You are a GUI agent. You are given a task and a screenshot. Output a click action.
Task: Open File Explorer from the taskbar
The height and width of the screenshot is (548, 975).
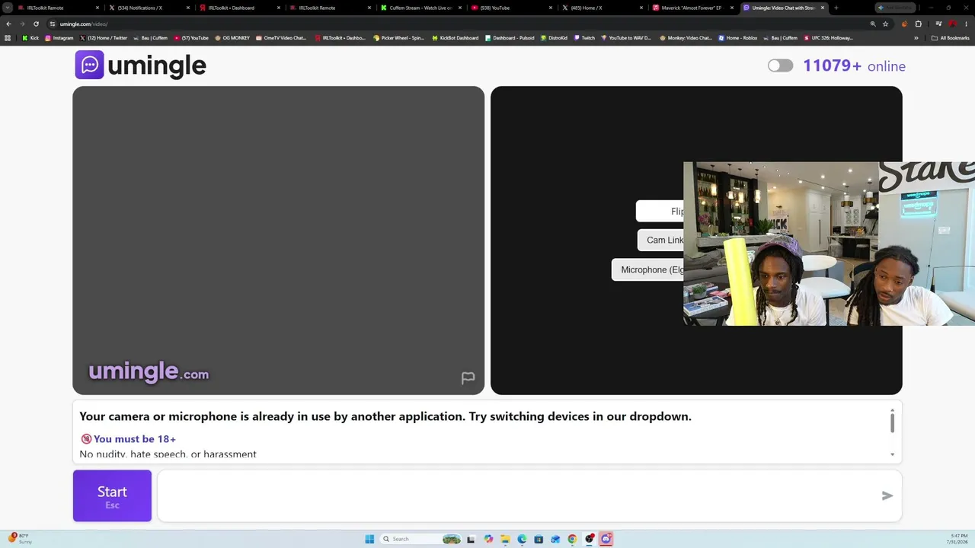click(505, 539)
